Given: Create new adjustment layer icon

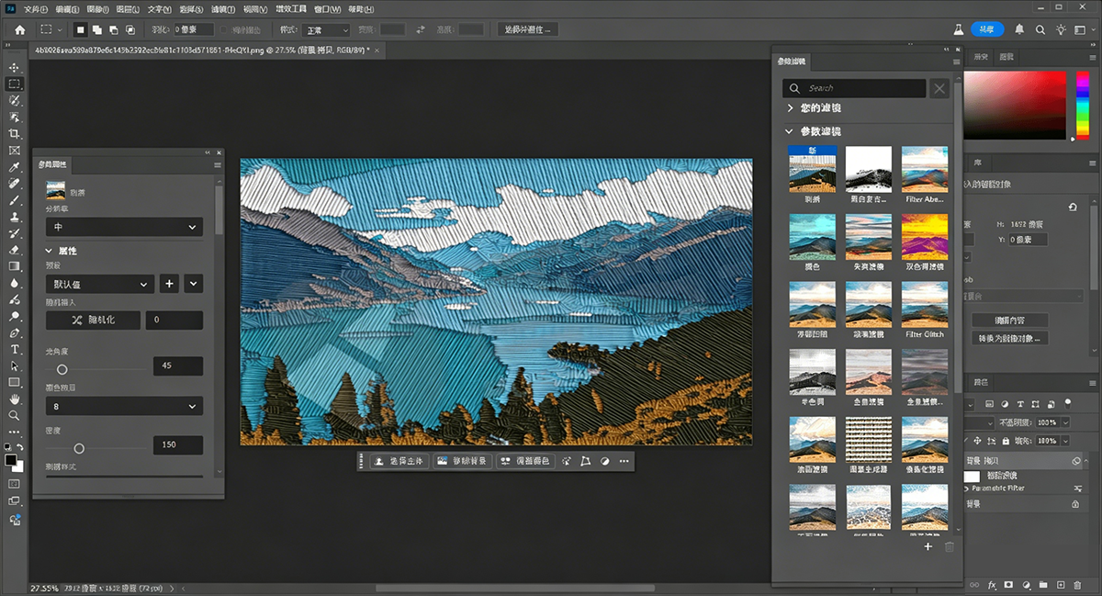Looking at the screenshot, I should tap(1026, 584).
